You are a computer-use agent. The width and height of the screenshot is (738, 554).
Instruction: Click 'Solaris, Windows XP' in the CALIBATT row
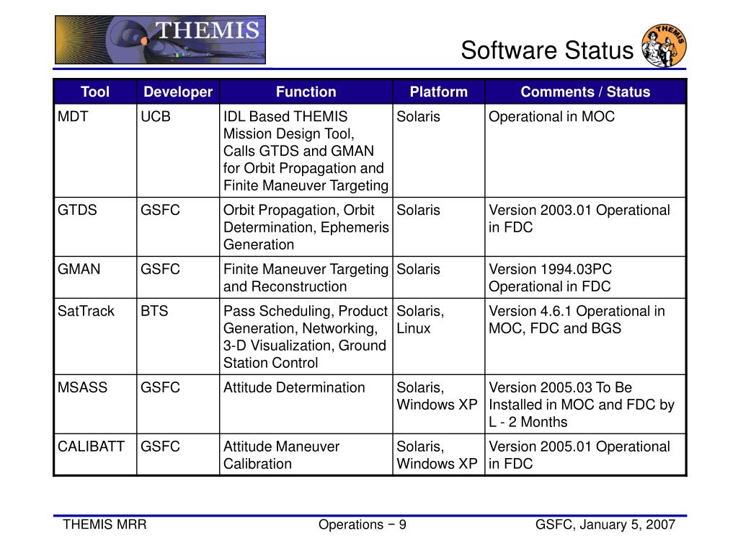pos(439,454)
